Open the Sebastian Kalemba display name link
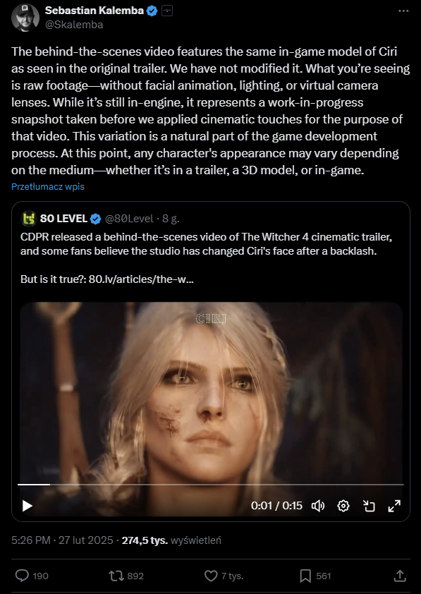421x594 pixels. click(x=94, y=11)
